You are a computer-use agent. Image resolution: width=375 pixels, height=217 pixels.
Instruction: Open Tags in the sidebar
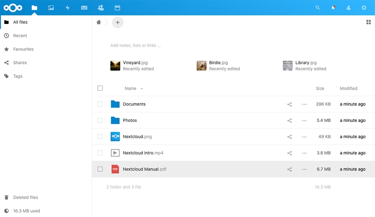(x=46, y=76)
